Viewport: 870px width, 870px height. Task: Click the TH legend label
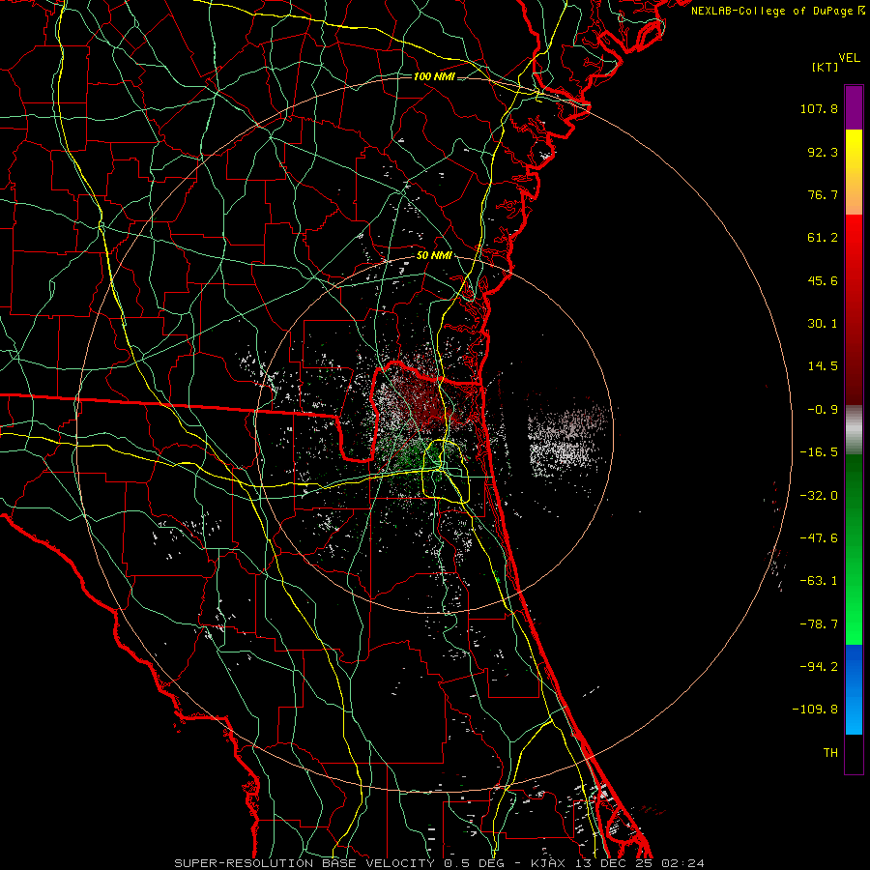830,752
